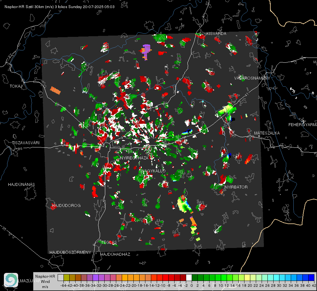This screenshot has width=317, height=291.
Task: Click the orange echo patch east of Tokaj
Action: 55,90
